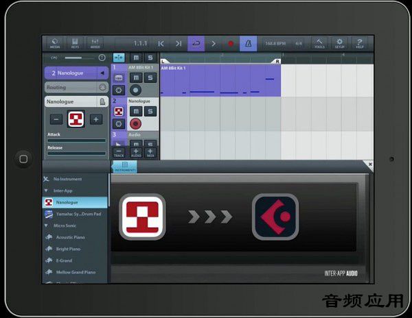The height and width of the screenshot is (318, 412).
Task: Switch to the Instruments tab
Action: [x=125, y=167]
